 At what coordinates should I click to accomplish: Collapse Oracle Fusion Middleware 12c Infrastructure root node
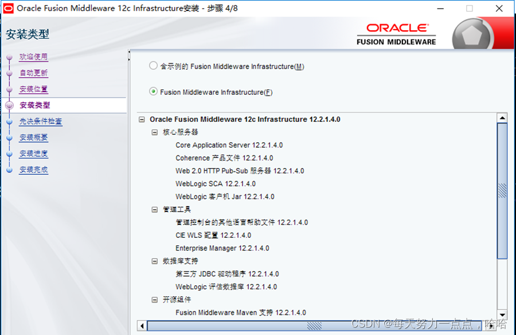point(142,119)
